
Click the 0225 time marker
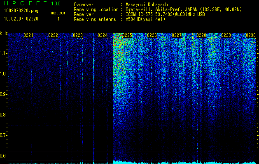(127, 35)
